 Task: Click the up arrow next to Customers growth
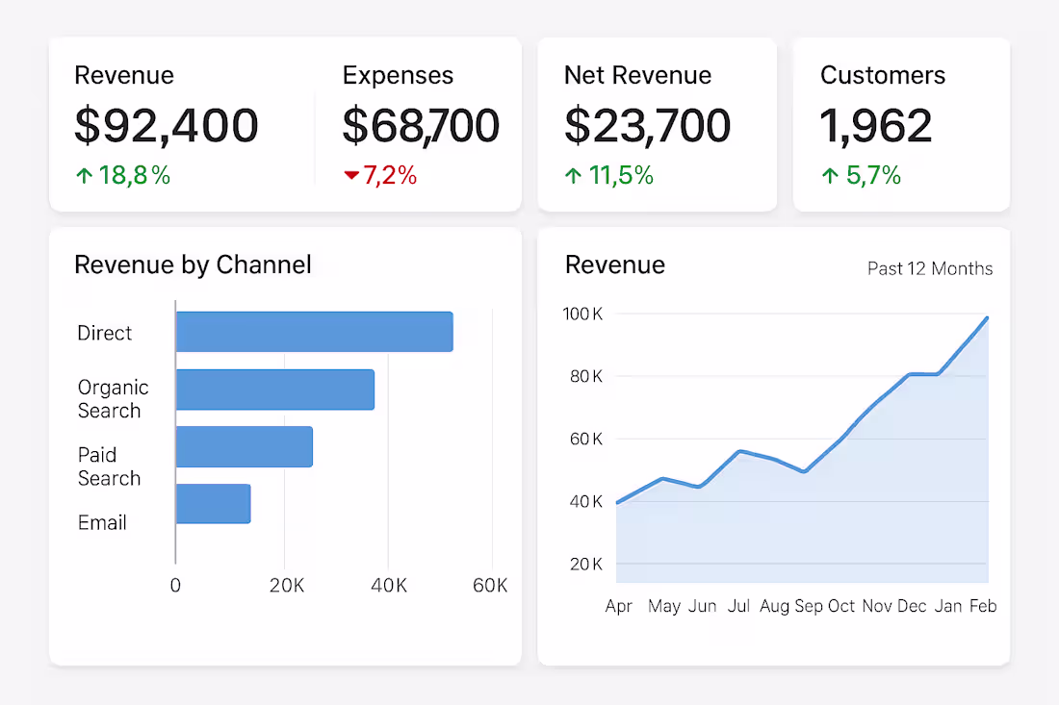pyautogui.click(x=829, y=175)
